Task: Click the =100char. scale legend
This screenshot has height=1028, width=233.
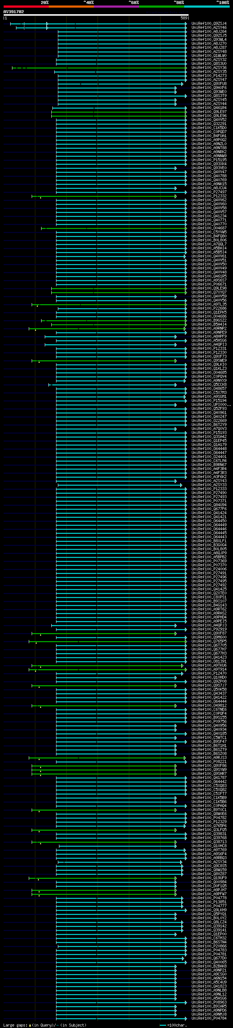Action: 173,1025
